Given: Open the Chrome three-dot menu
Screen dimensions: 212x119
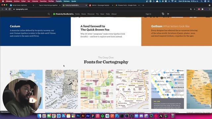Looking at the screenshot, I should 210,9.
